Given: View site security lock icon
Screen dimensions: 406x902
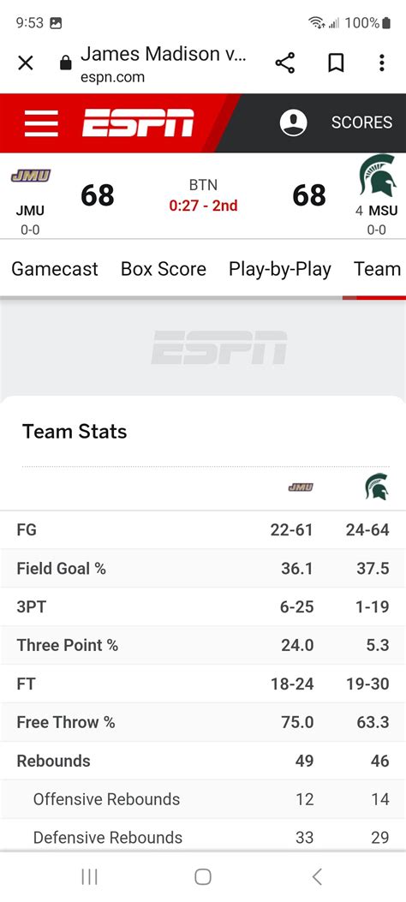Looking at the screenshot, I should pyautogui.click(x=66, y=63).
